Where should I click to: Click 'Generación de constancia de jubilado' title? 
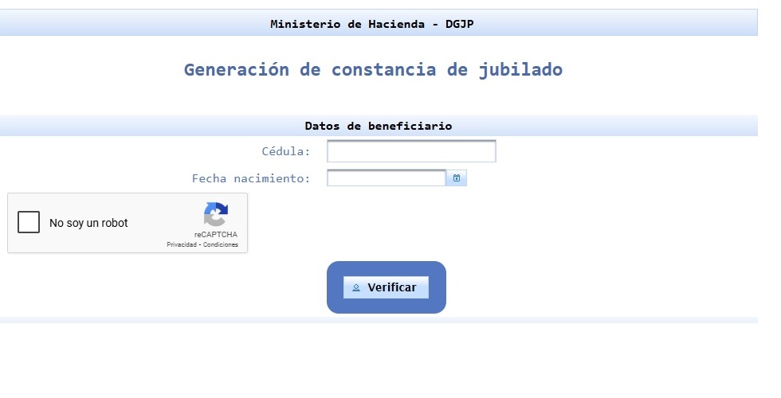pyautogui.click(x=373, y=69)
